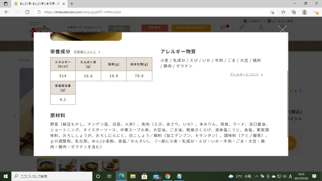Open the volume speaker icon
Image resolution: width=322 pixels, height=181 pixels.
pos(285,176)
